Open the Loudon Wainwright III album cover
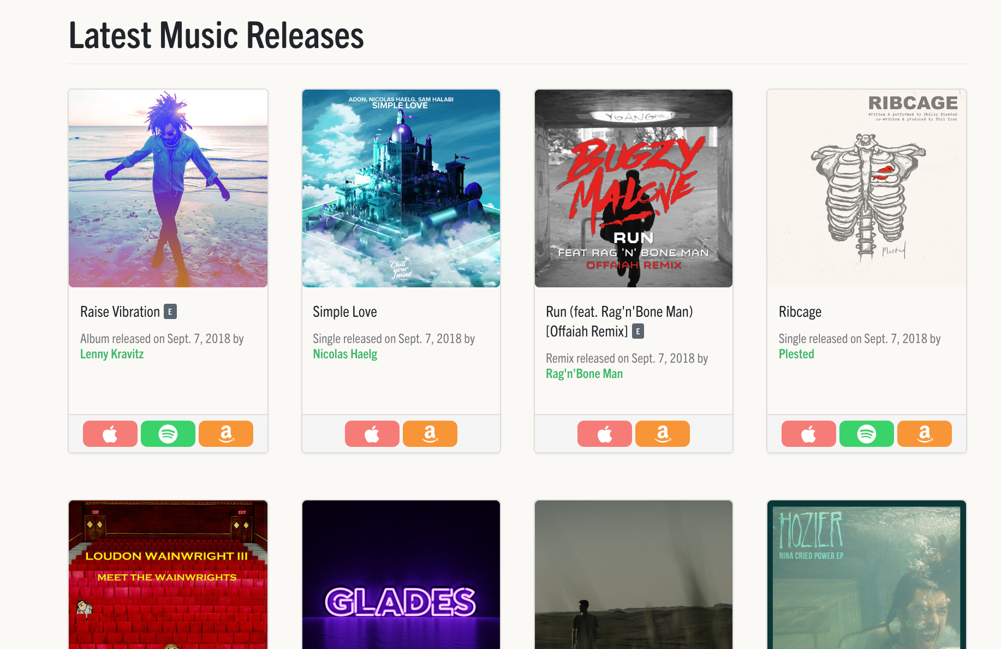This screenshot has height=649, width=1001. point(168,575)
